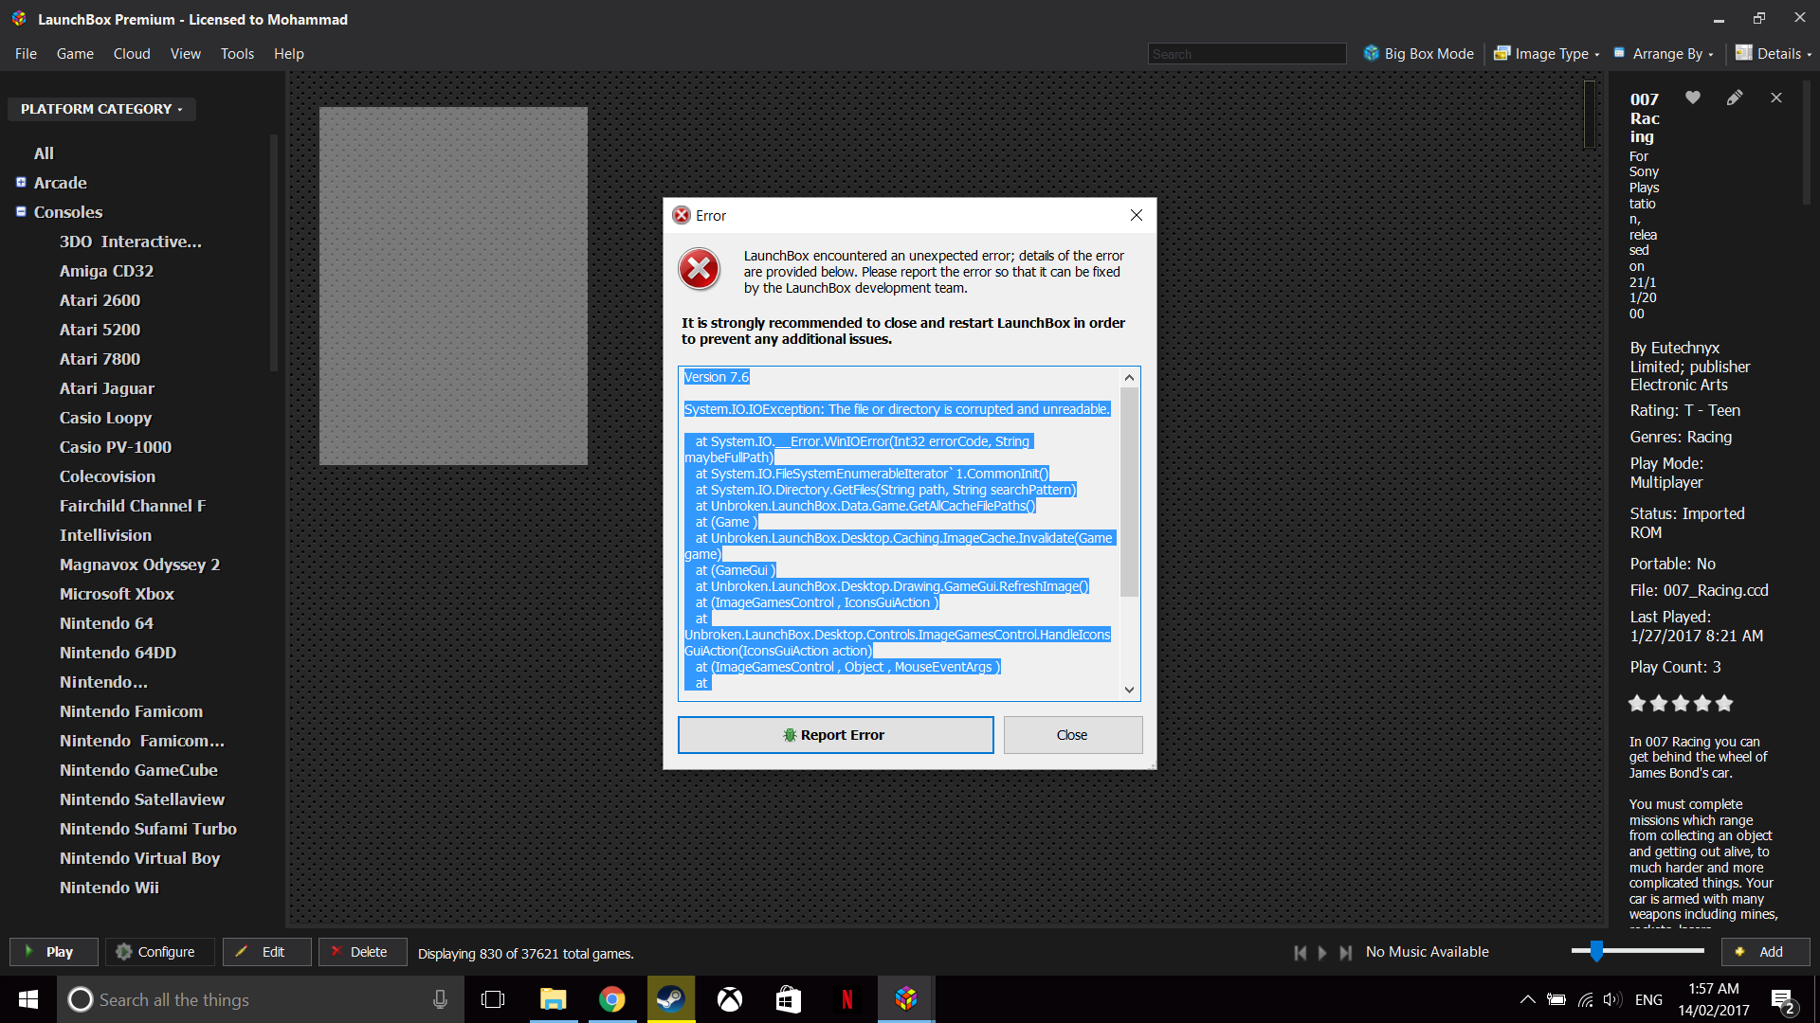The image size is (1820, 1023).
Task: Click the Report Error button
Action: click(835, 735)
